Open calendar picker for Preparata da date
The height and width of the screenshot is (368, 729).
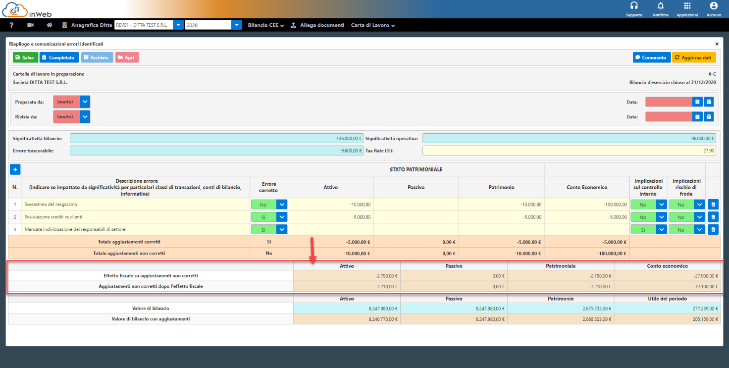tap(697, 102)
